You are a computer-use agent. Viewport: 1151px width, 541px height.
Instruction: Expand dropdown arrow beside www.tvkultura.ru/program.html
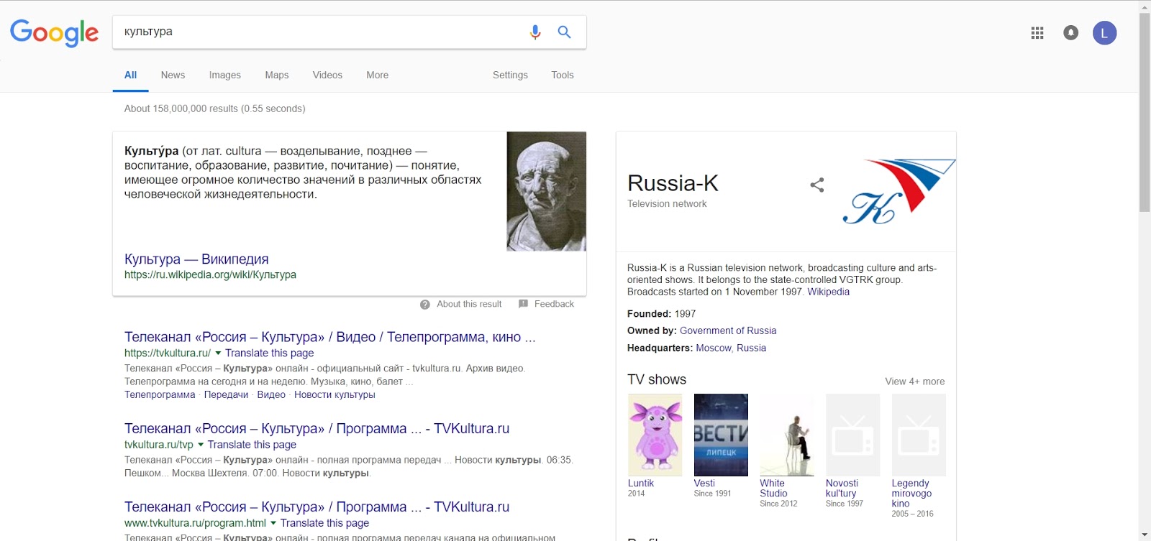(273, 523)
